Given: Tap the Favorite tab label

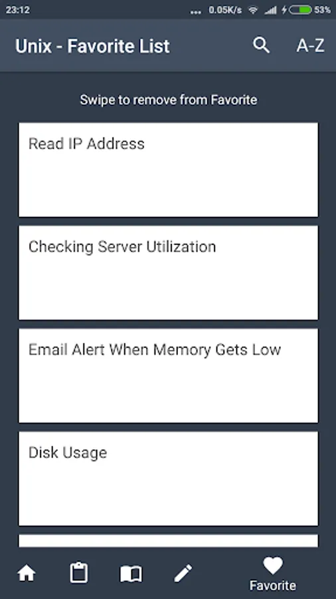Looking at the screenshot, I should [273, 585].
